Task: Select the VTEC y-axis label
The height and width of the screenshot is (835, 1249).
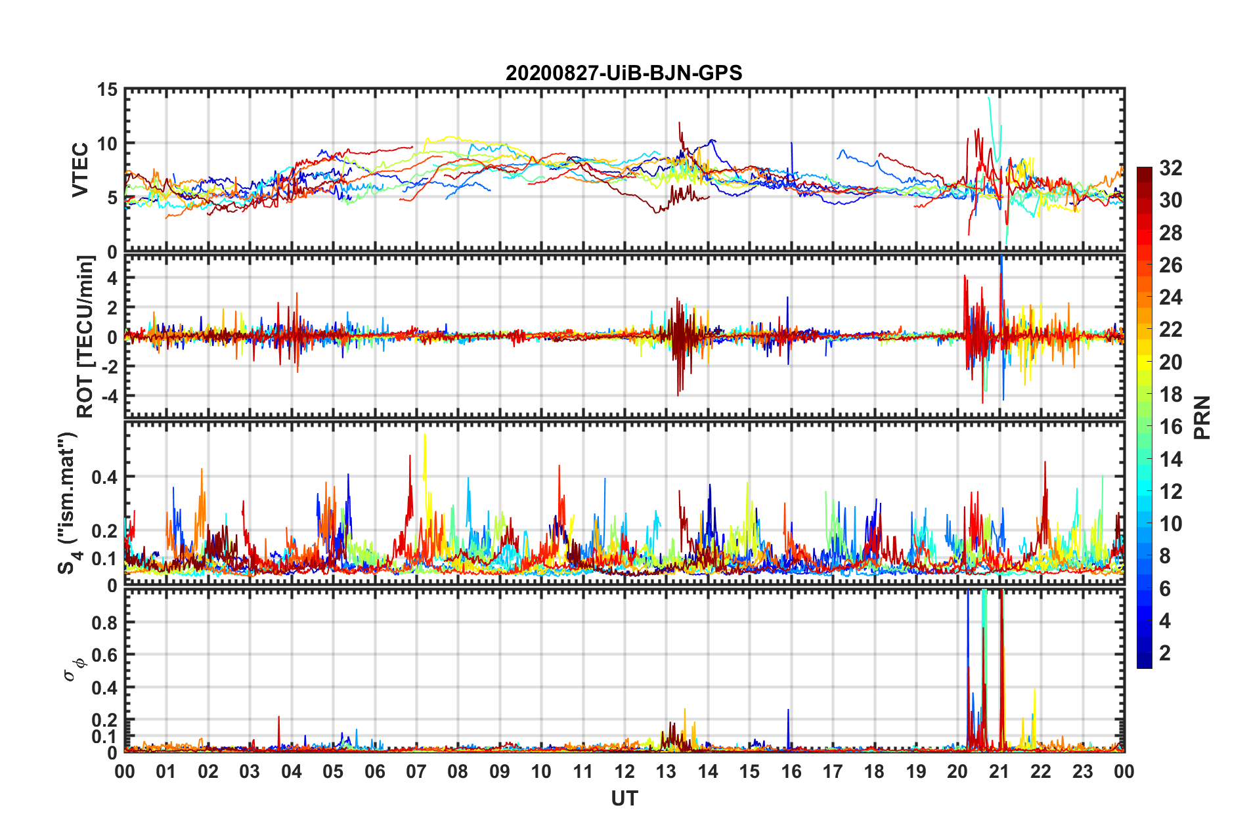Action: tap(80, 170)
